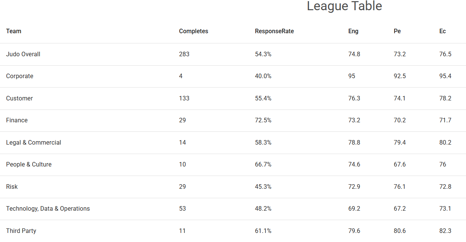Screen dimensions: 466x242
Task: Click Third Party Pe score 80.6
Action: click(x=399, y=231)
